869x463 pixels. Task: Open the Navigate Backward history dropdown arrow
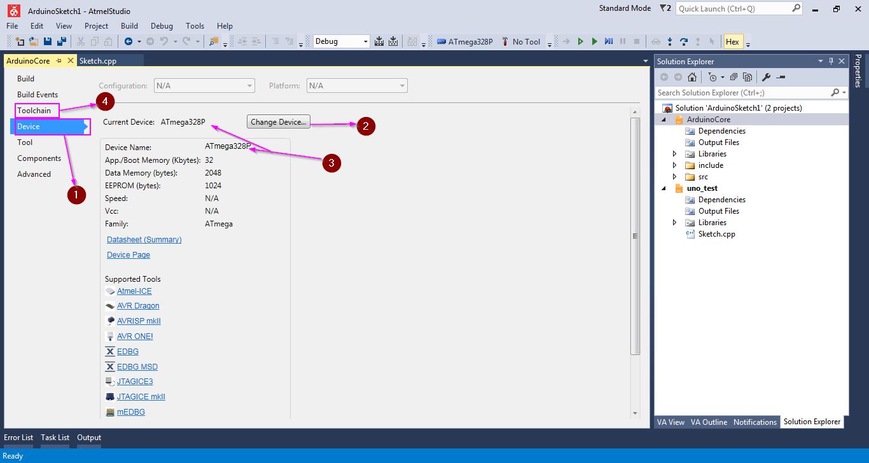point(138,42)
